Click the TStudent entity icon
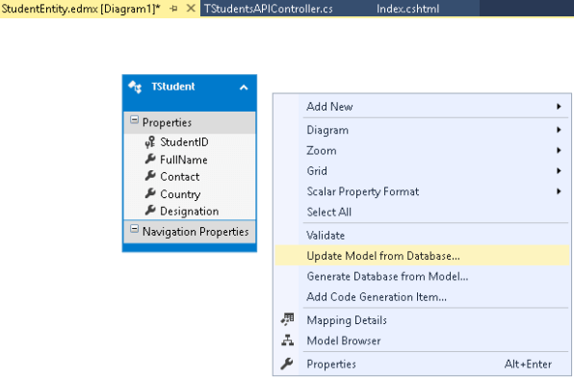The image size is (574, 378). click(x=135, y=87)
